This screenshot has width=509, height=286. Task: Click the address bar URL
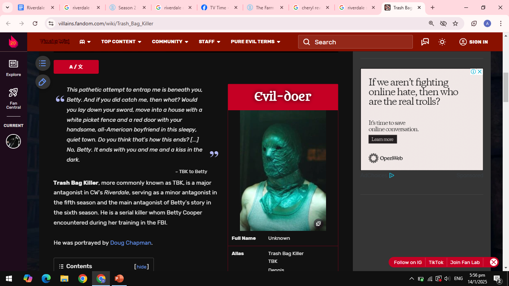pos(106,23)
